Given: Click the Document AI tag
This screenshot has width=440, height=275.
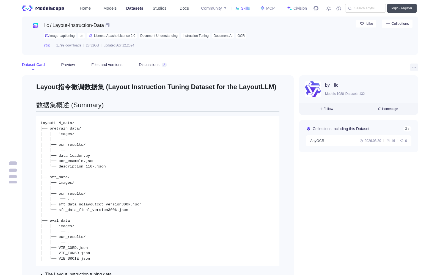Looking at the screenshot, I should (x=223, y=36).
